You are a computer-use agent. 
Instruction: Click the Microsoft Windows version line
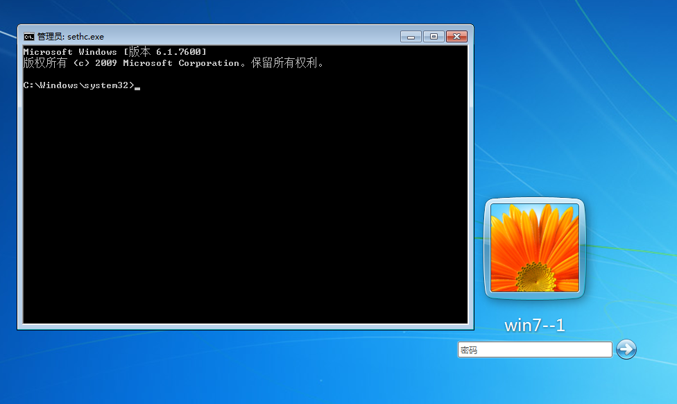coord(115,52)
